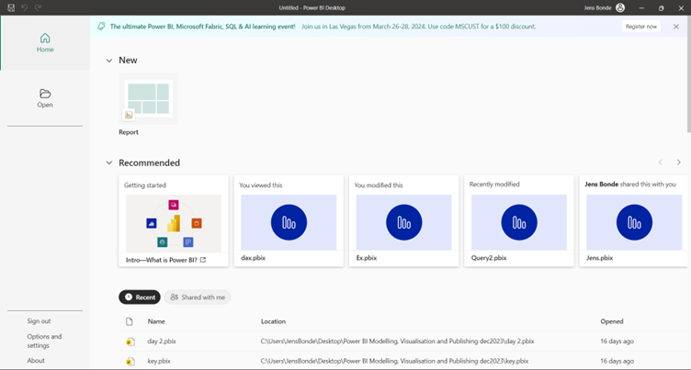Open the Jens Bonde account avatar

[x=620, y=7]
